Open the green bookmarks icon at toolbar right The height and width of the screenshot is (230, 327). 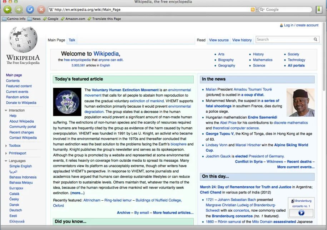(x=319, y=9)
